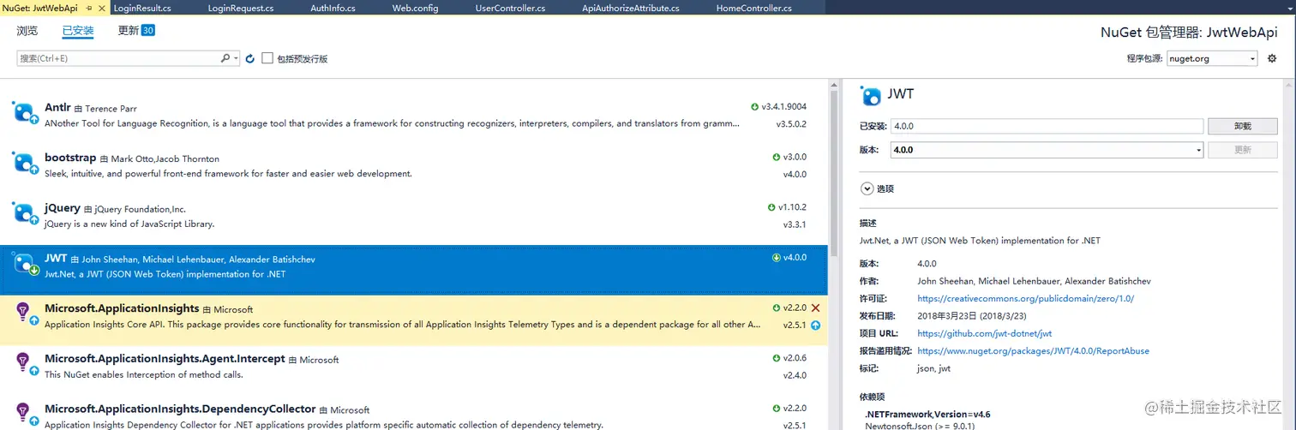Click installed indicator beside JWT v4.0.0
Image resolution: width=1296 pixels, height=430 pixels.
click(x=776, y=257)
